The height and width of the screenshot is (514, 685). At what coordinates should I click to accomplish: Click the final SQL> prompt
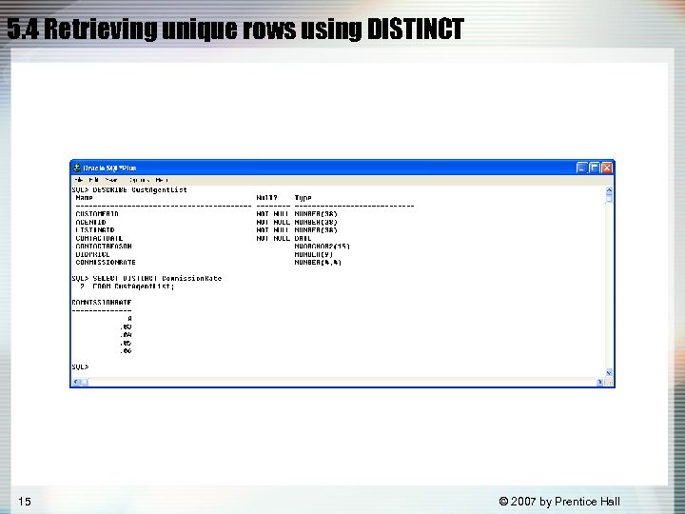coord(80,367)
